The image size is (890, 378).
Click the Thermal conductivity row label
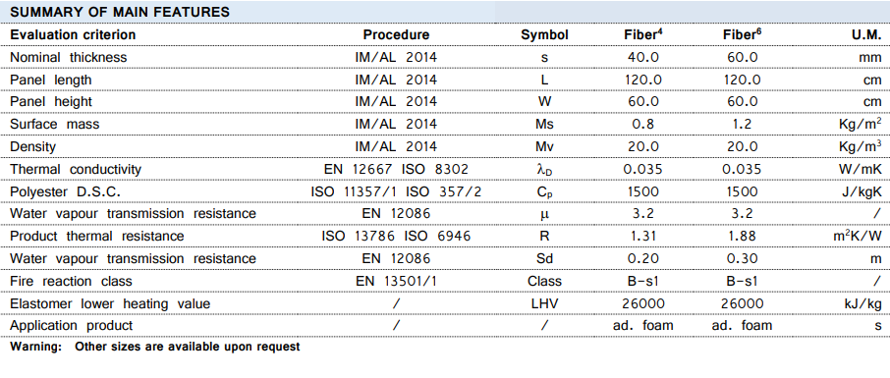76,169
